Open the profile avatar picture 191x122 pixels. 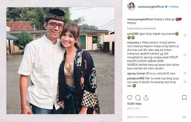click(131, 6)
